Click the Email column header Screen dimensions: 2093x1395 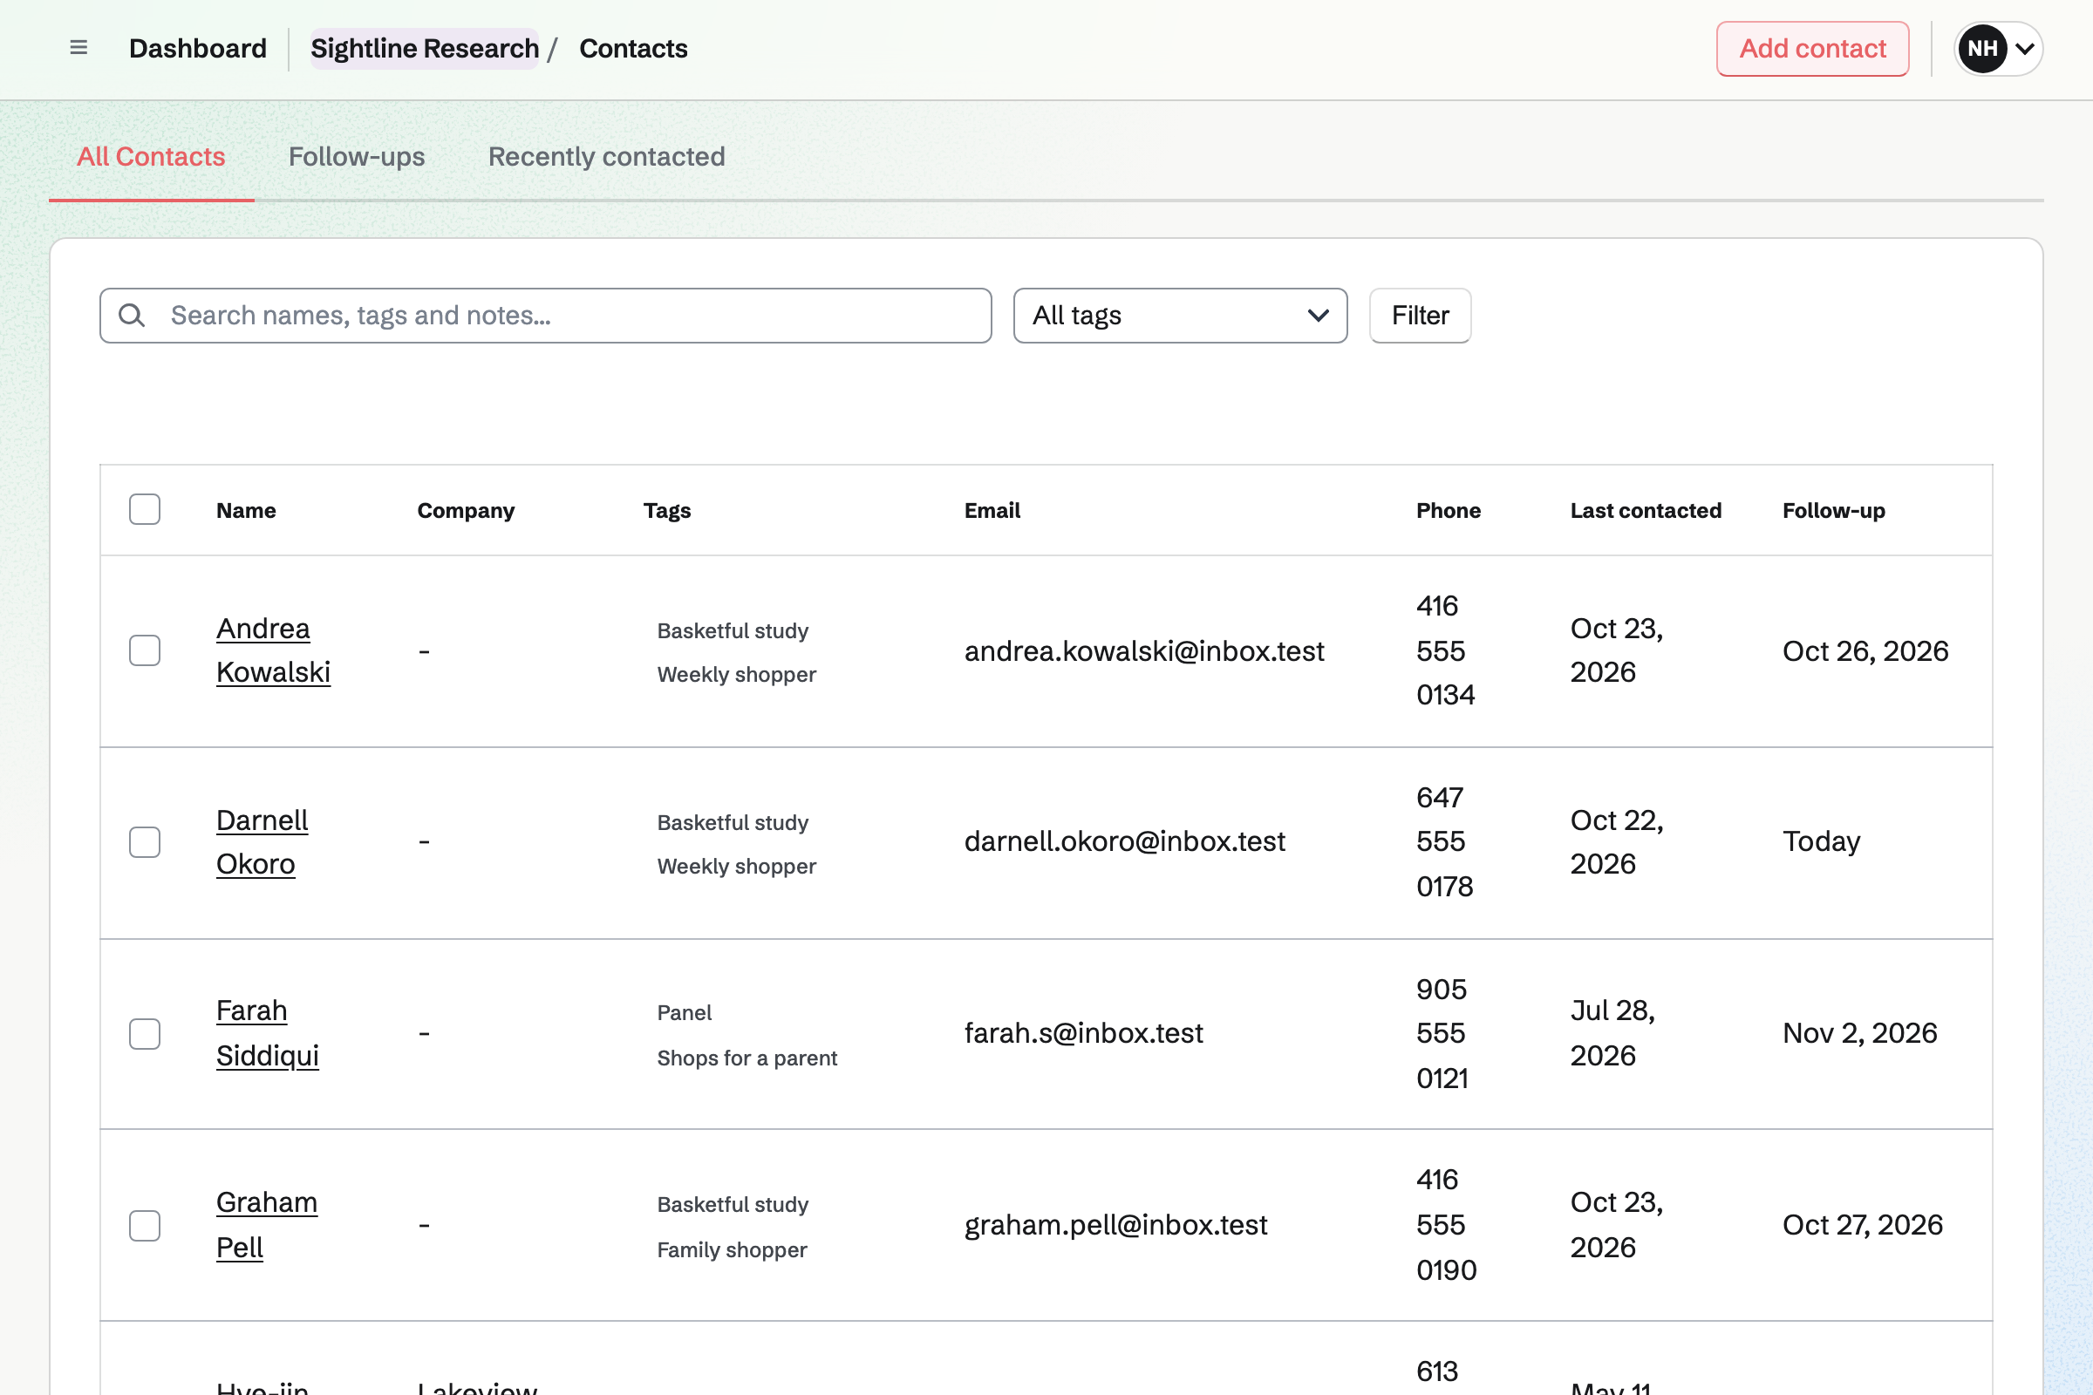tap(992, 510)
